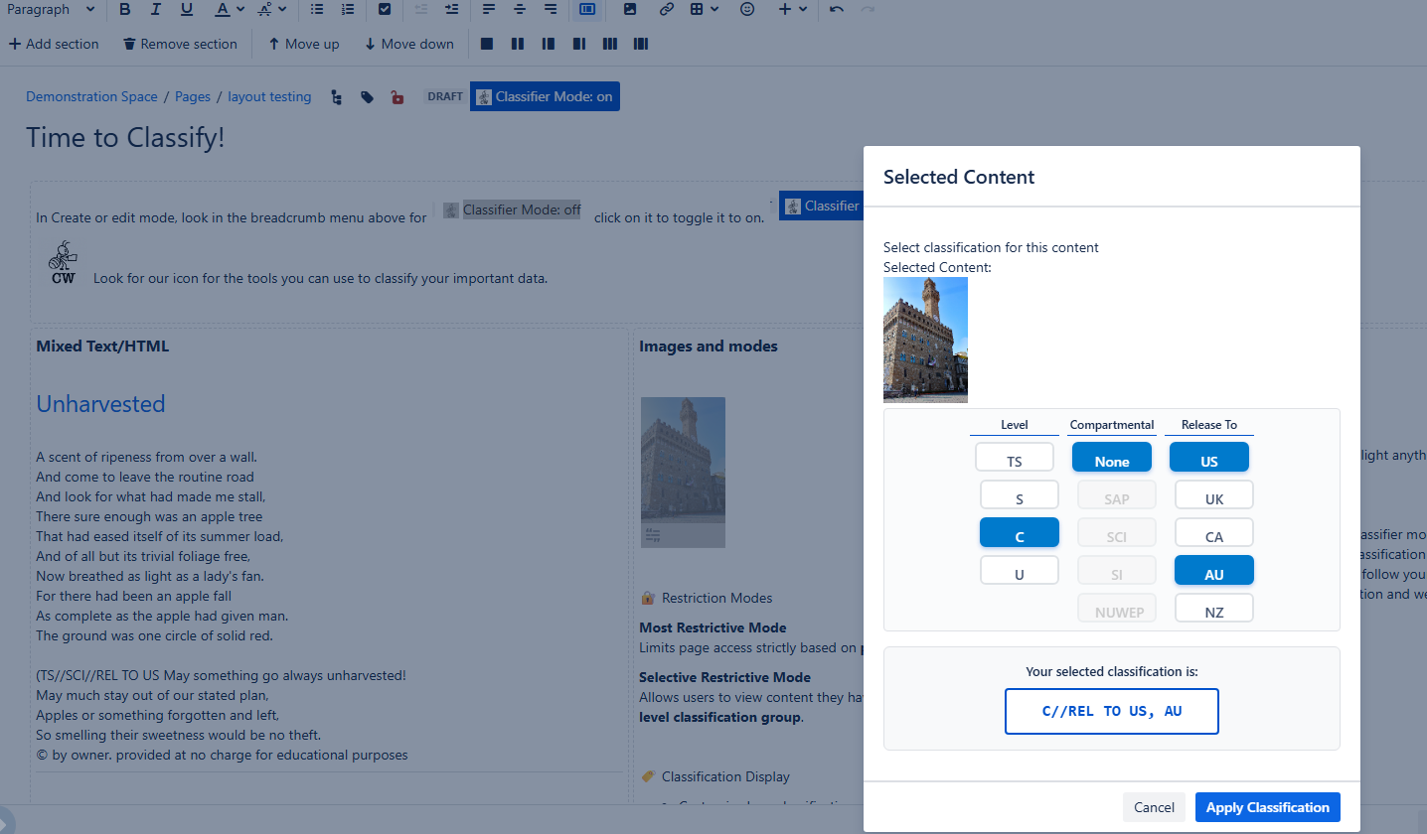The height and width of the screenshot is (834, 1427).
Task: Insert a task list checkbox
Action: tap(385, 10)
